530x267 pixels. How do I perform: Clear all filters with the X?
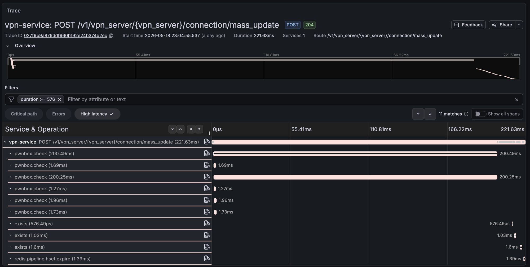pos(517,100)
